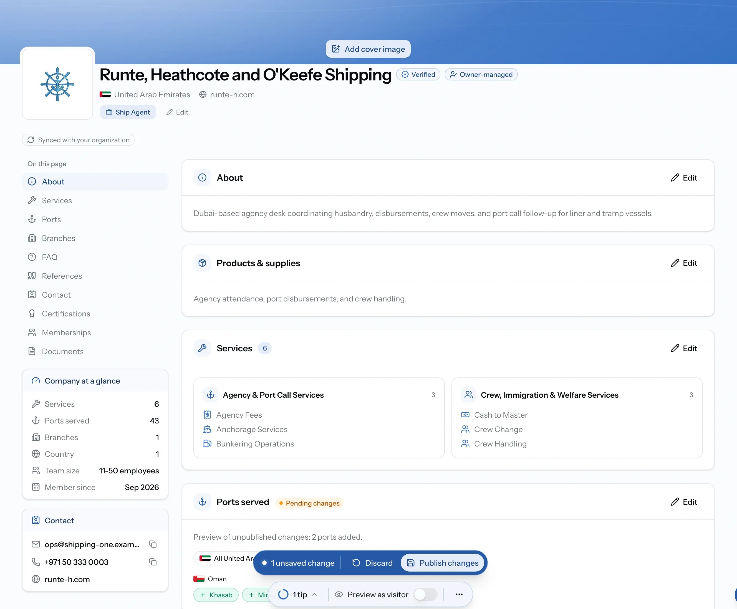
Task: Open Certifications in the sidebar
Action: [x=95, y=314]
